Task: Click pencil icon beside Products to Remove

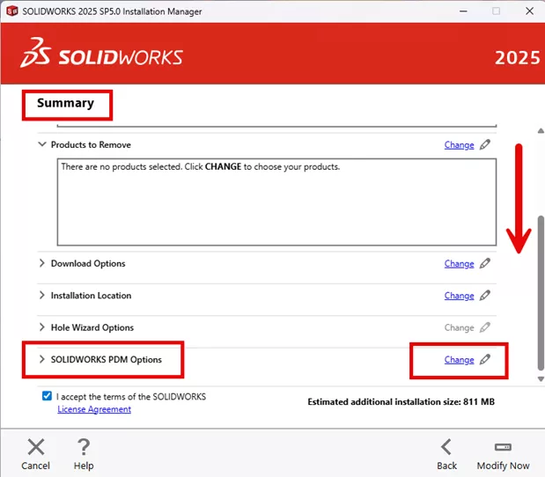Action: 485,144
